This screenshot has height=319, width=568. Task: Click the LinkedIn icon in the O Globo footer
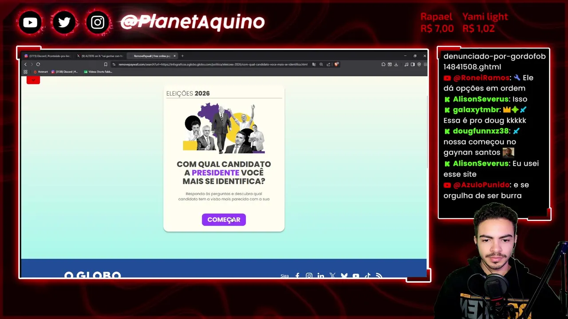[x=320, y=276]
